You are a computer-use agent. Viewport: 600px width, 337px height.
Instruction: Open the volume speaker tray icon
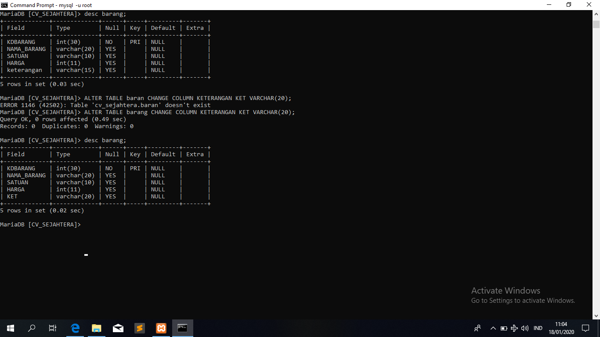(x=525, y=328)
